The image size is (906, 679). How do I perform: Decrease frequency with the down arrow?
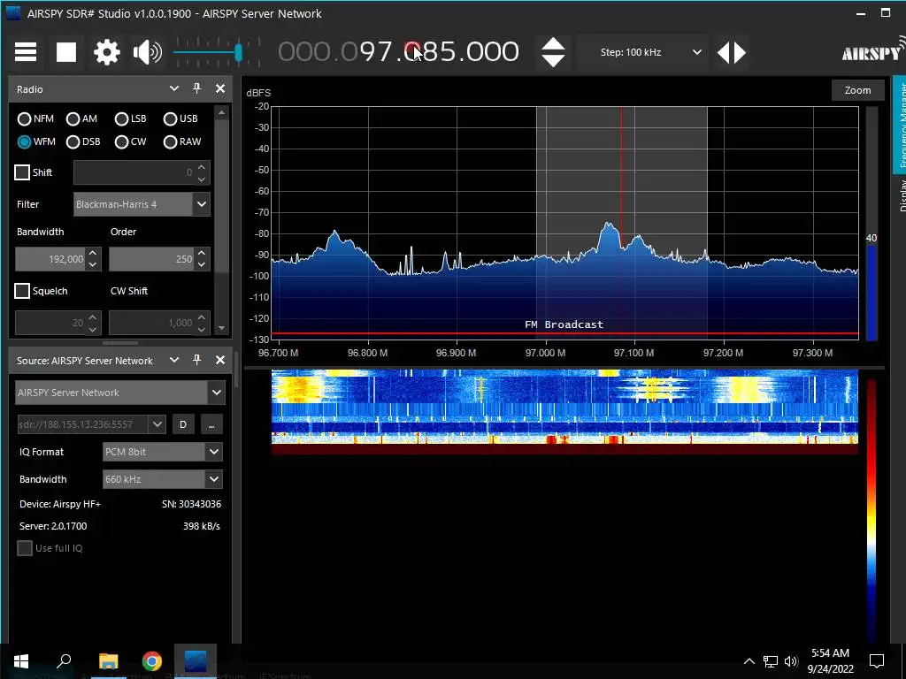(553, 61)
